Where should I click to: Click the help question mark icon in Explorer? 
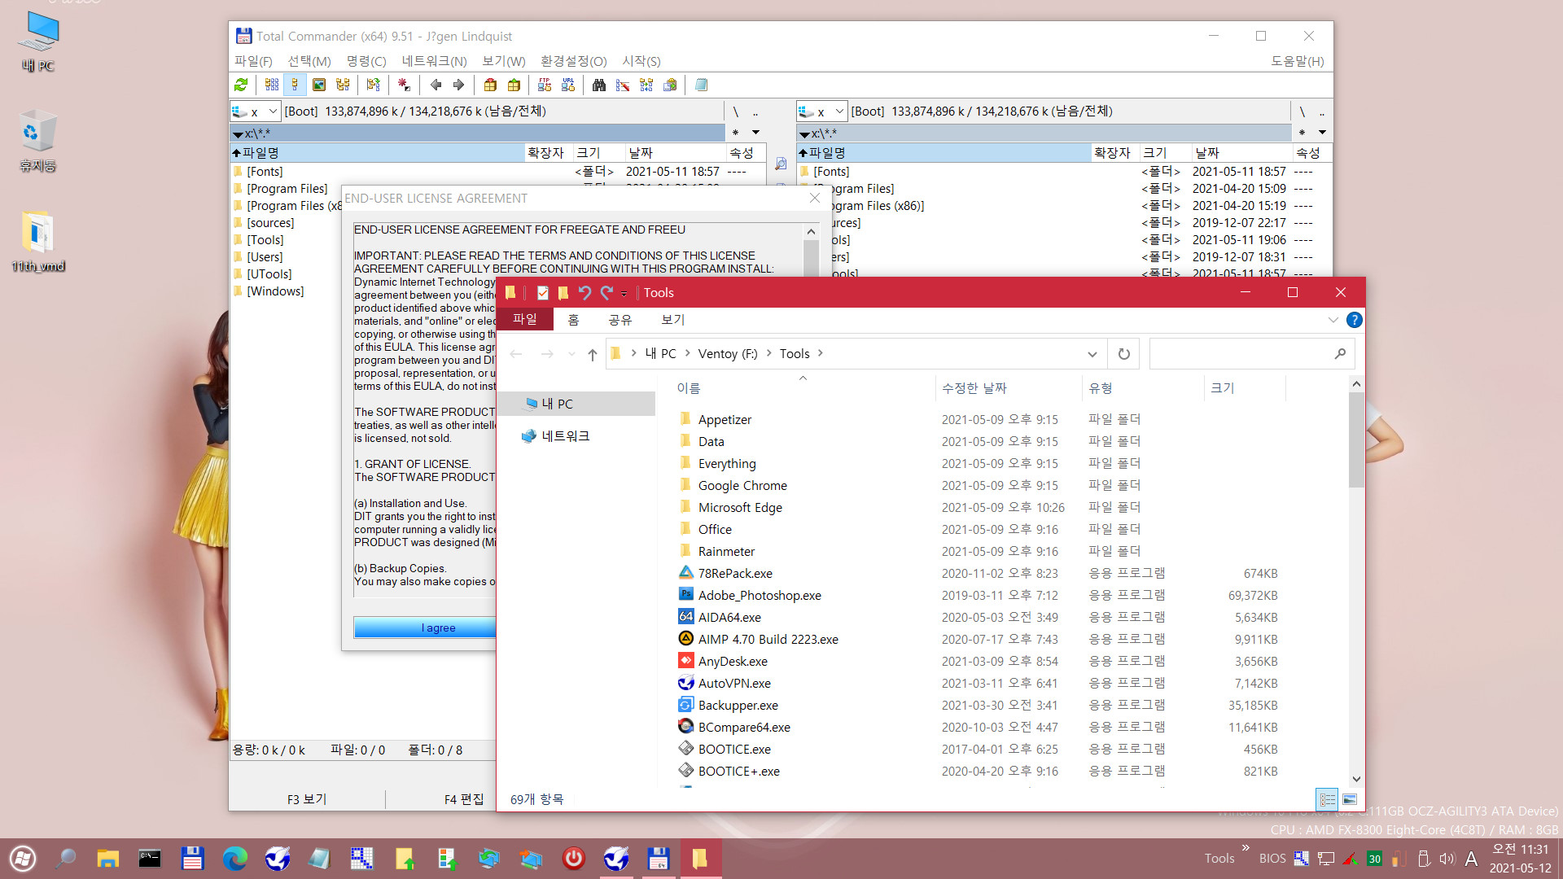[x=1354, y=320]
